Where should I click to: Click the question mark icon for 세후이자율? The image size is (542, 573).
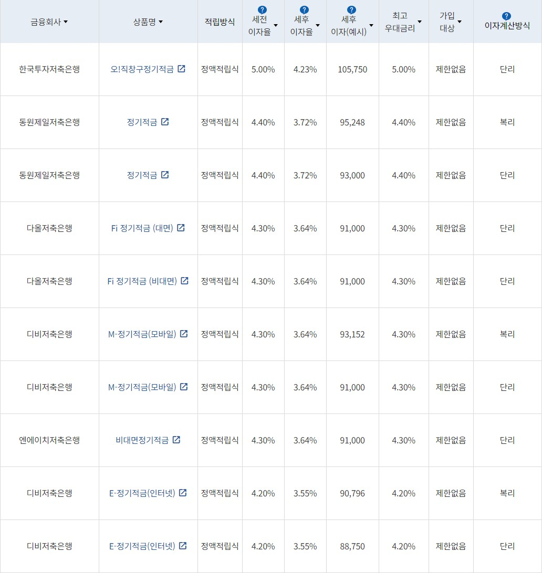304,8
